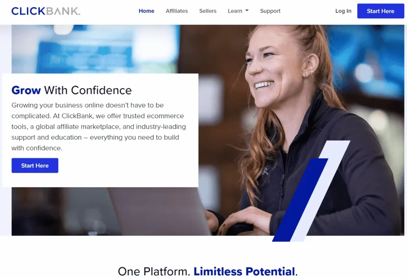Click the blue slash graphic on the banner

coord(300,200)
